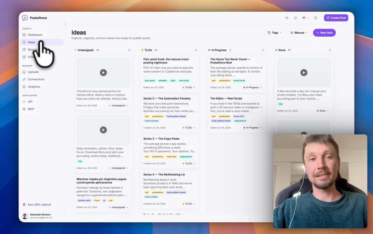The width and height of the screenshot is (373, 234).
Task: Open the notifications bell icon
Action: 295,18
